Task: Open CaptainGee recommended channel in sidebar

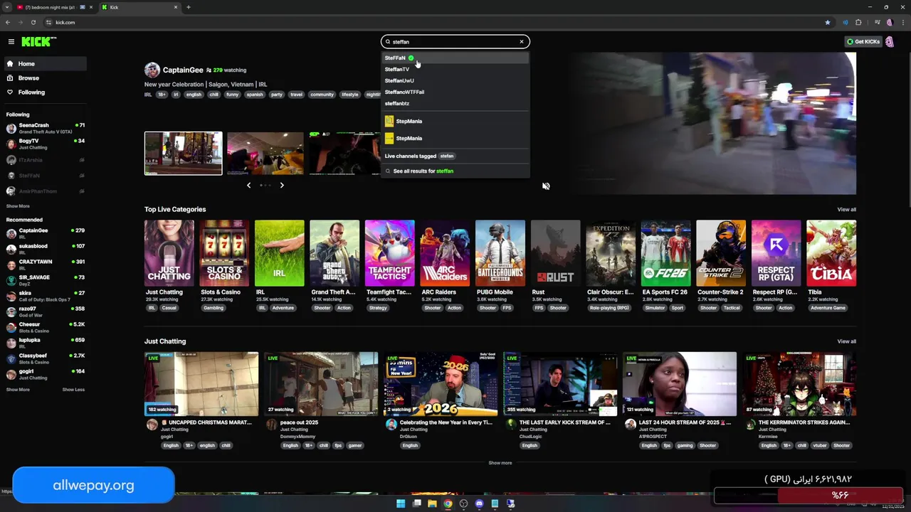Action: click(44, 233)
